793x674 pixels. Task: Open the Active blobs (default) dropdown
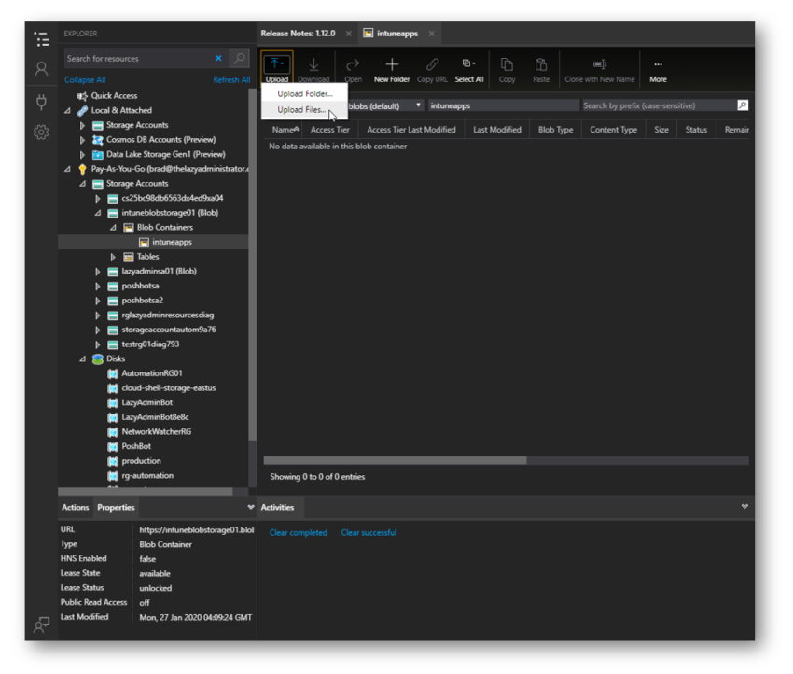385,105
